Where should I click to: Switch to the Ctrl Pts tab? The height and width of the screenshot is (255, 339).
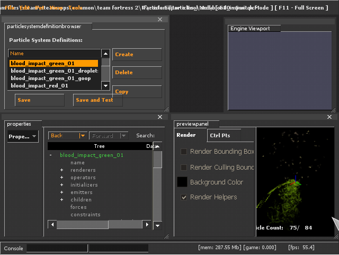tap(220, 135)
